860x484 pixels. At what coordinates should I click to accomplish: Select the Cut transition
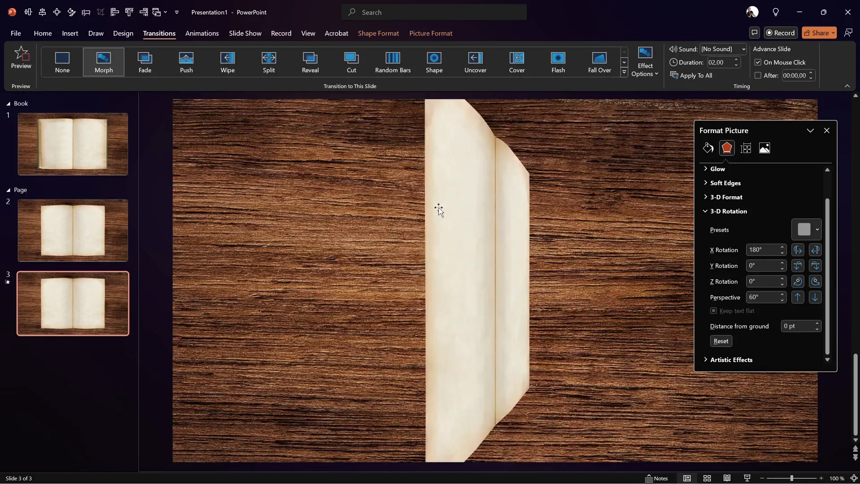(x=352, y=62)
